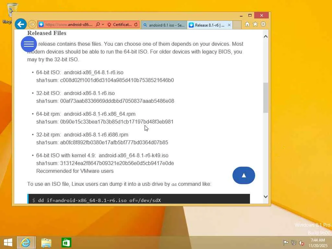This screenshot has height=249, width=332.
Task: Click the 32-bit ISO sha1sum value
Action: coord(117,101)
